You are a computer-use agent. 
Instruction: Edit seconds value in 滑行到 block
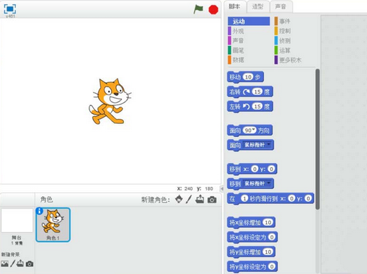pyautogui.click(x=244, y=198)
